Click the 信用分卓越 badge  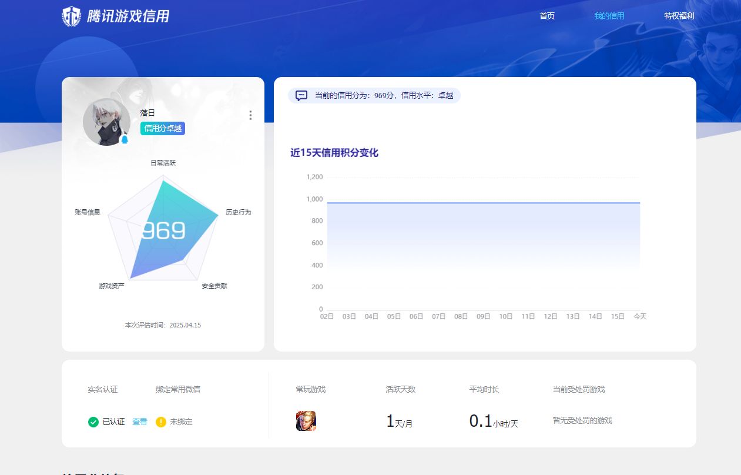(163, 128)
